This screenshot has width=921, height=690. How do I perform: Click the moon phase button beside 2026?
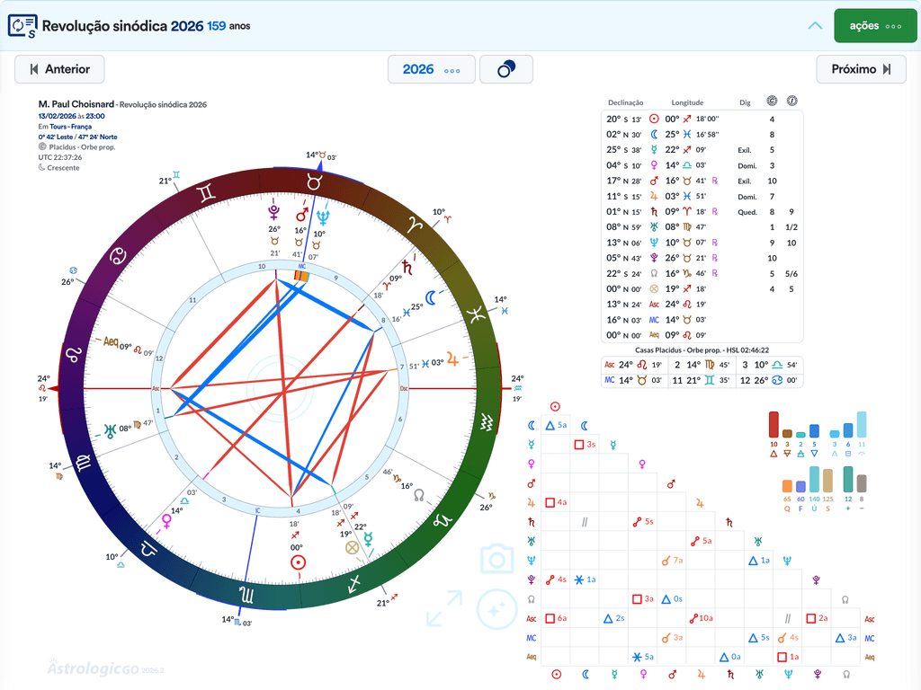point(506,69)
